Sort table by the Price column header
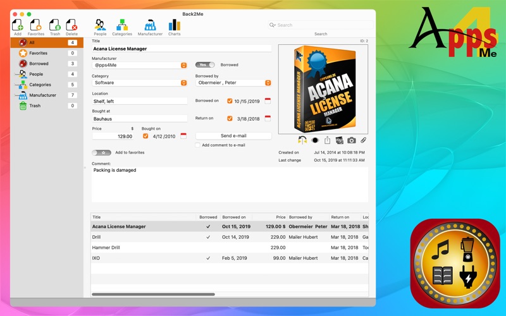Image resolution: width=506 pixels, height=316 pixels. pyautogui.click(x=270, y=217)
